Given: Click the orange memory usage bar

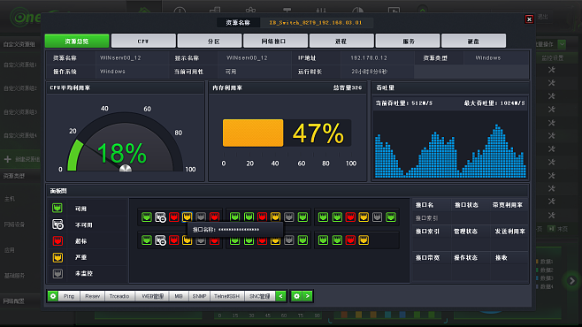Looking at the screenshot, I should tap(253, 133).
